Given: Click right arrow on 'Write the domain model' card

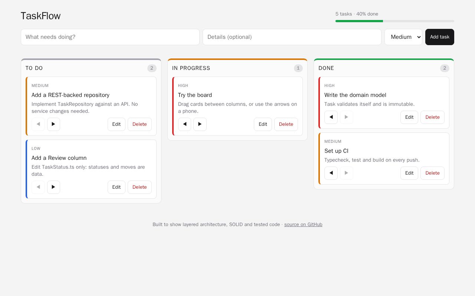Looking at the screenshot, I should coord(347,117).
